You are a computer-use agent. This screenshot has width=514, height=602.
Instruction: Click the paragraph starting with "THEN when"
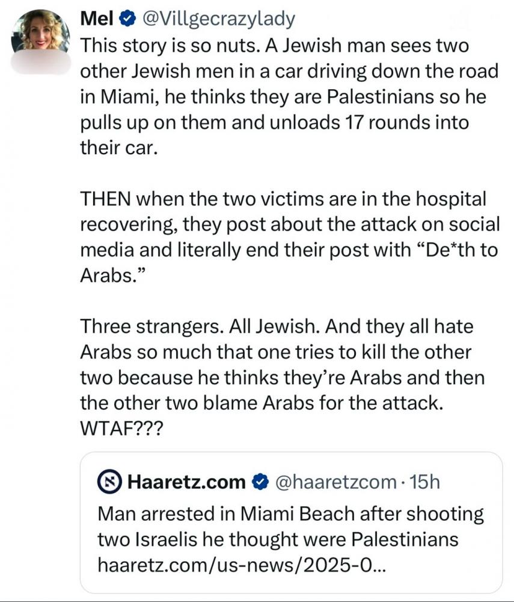point(290,237)
